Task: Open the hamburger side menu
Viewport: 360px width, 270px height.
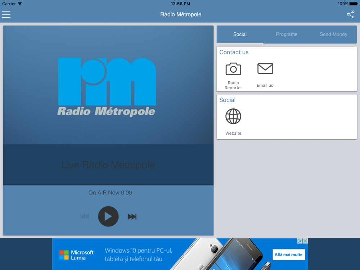Action: tap(6, 14)
